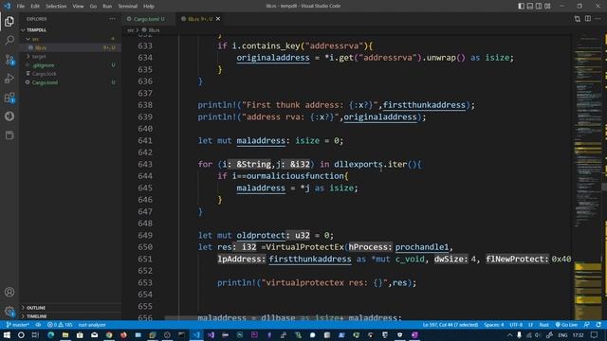Open the Run and Debug view

[9, 78]
